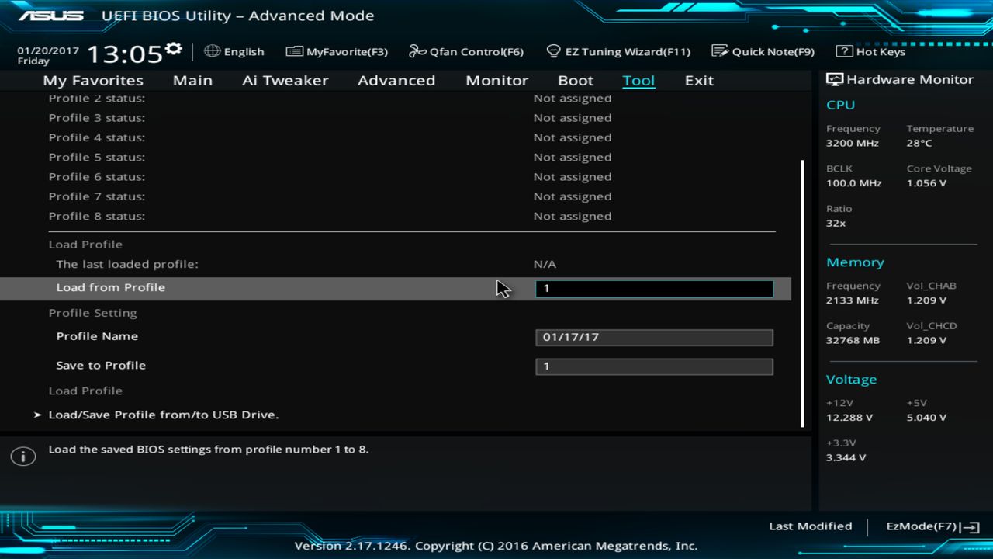
Task: Expand Load/Save Profile from/to USB Drive
Action: click(163, 415)
